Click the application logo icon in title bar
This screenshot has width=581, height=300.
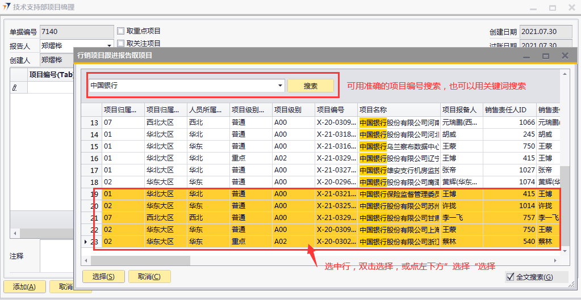coord(6,7)
